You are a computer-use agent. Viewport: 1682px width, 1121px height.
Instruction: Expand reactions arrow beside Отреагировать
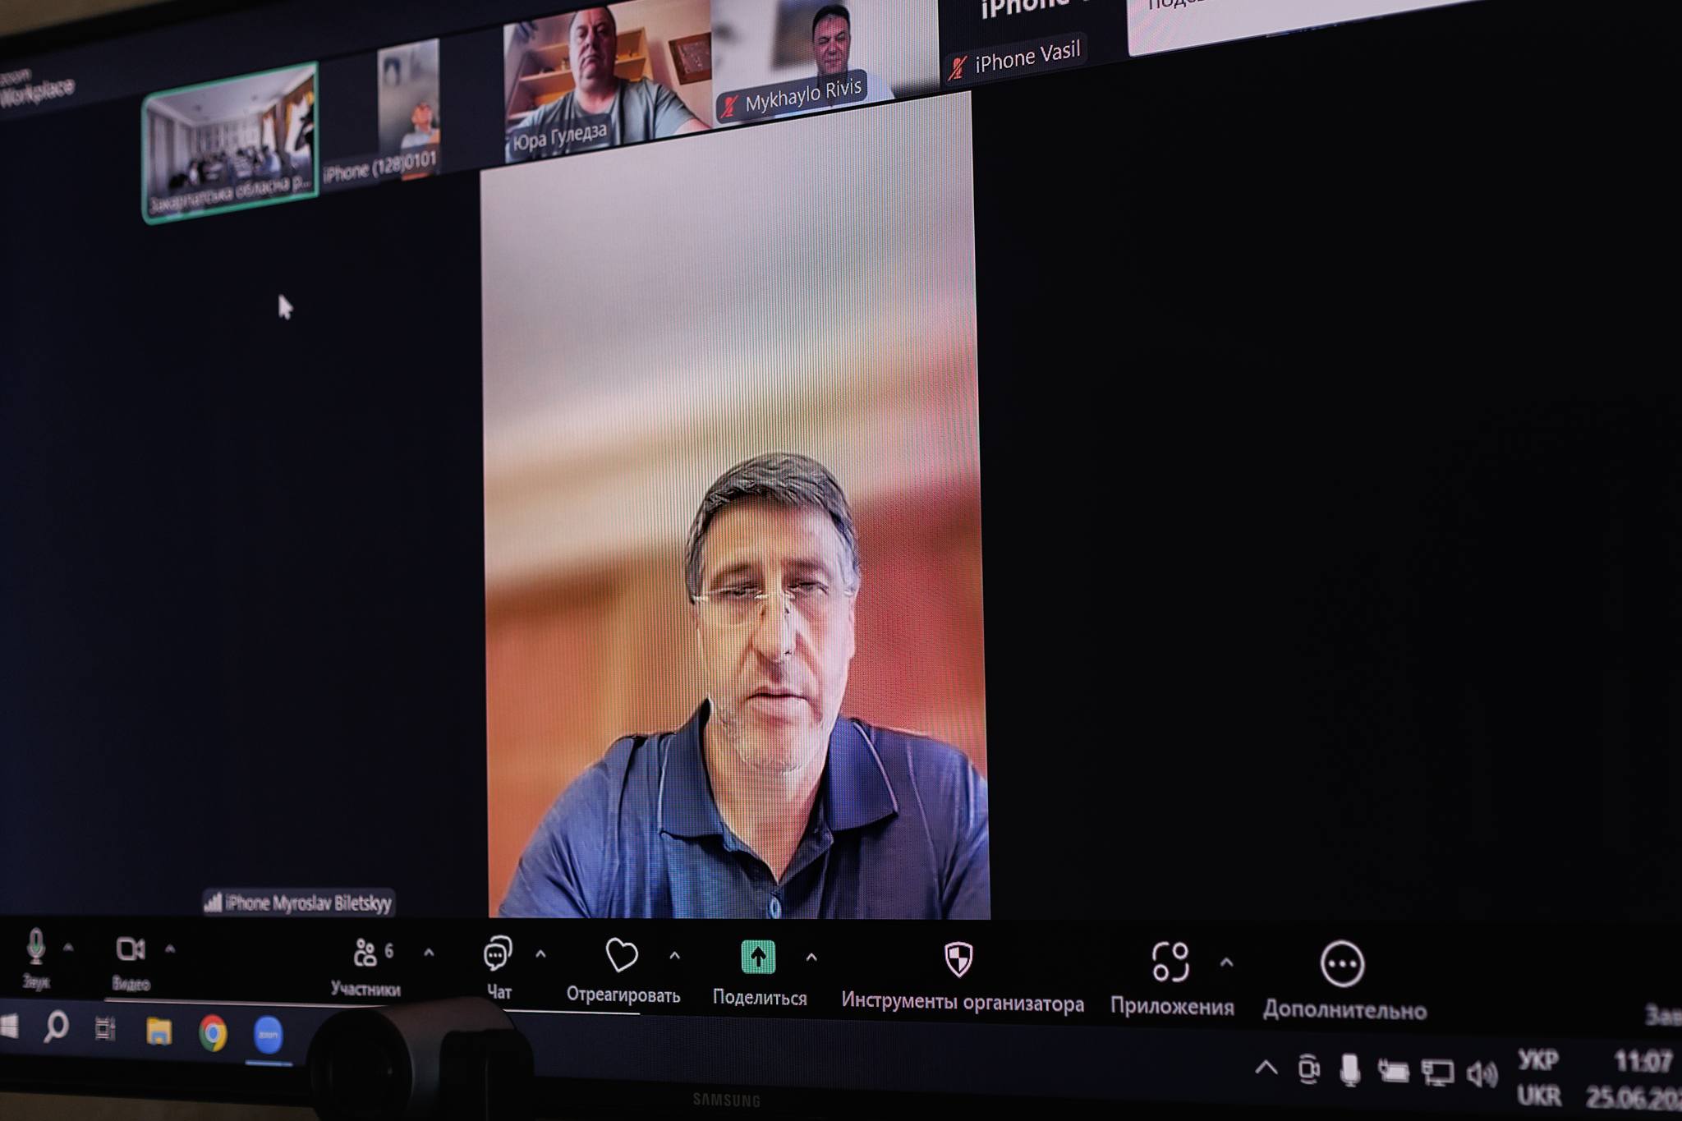[x=674, y=956]
